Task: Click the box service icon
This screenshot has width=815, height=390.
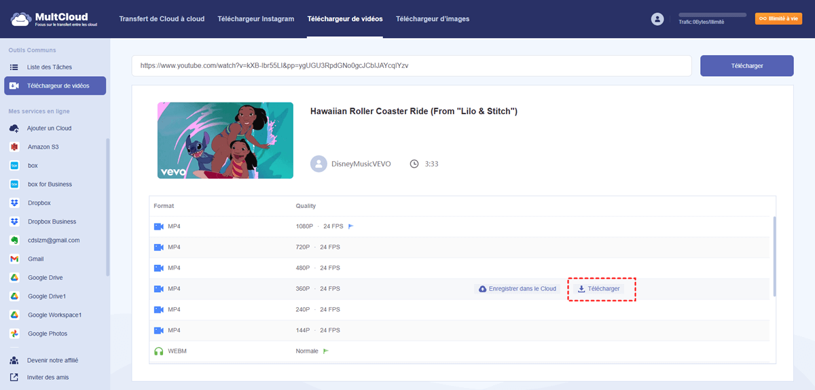Action: click(14, 166)
